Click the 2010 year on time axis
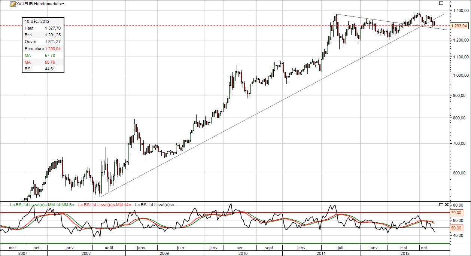Screen dimensions: 471x256 point(243,253)
